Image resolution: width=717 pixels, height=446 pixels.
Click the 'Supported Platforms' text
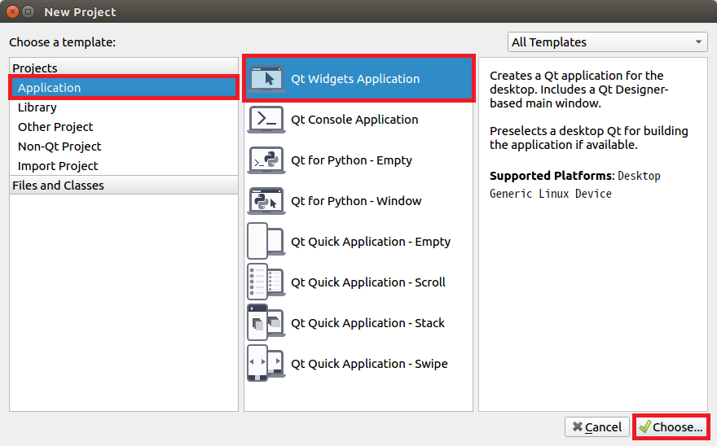pyautogui.click(x=551, y=176)
